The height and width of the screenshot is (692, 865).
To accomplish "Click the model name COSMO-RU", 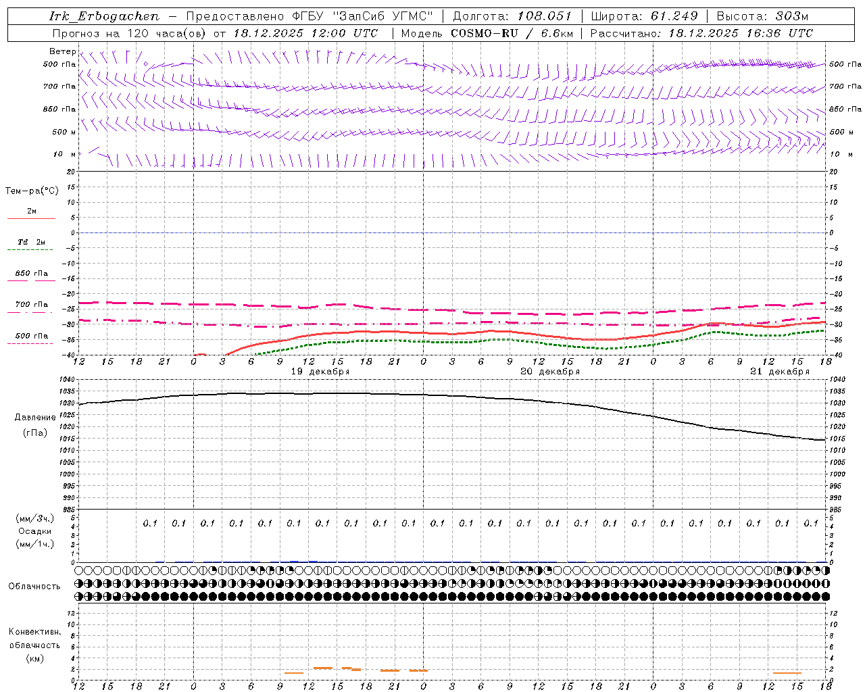I will (x=484, y=33).
